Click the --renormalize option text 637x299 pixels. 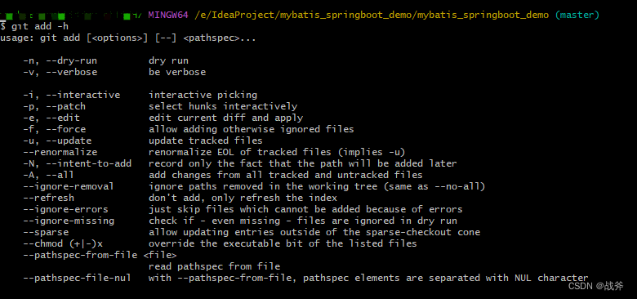tap(60, 152)
